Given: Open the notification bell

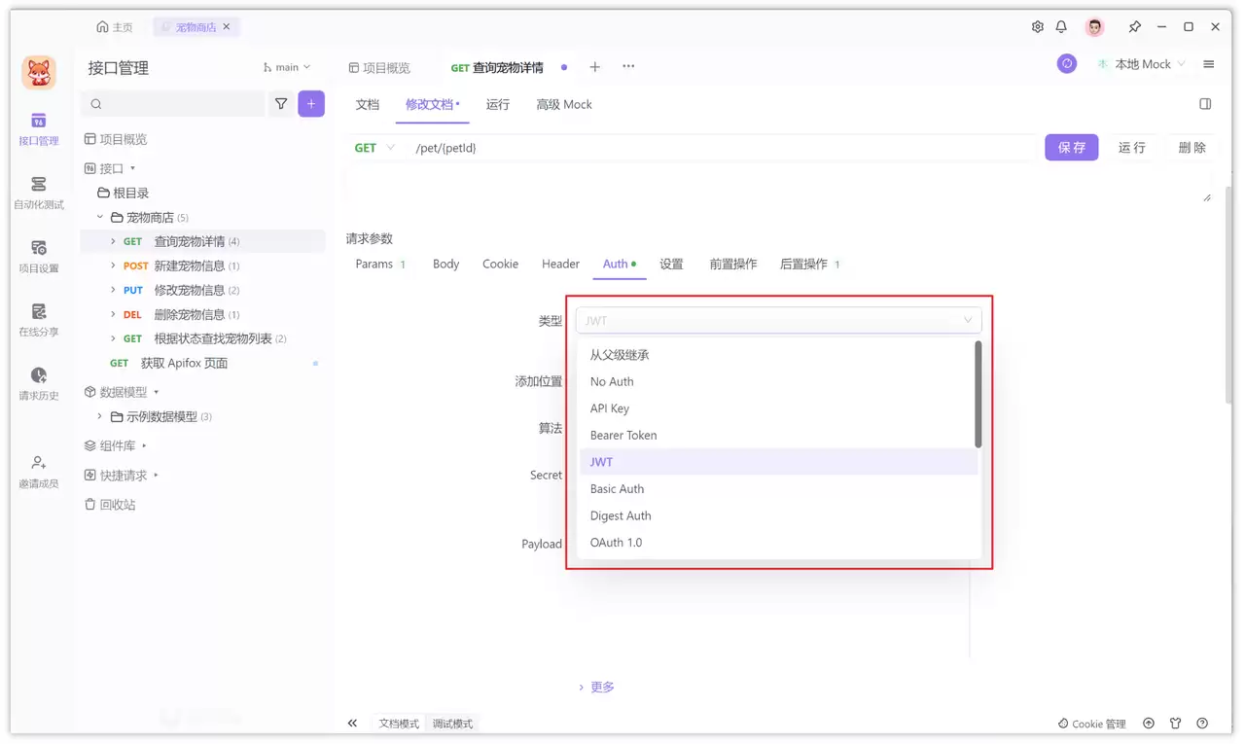Looking at the screenshot, I should click(1062, 27).
